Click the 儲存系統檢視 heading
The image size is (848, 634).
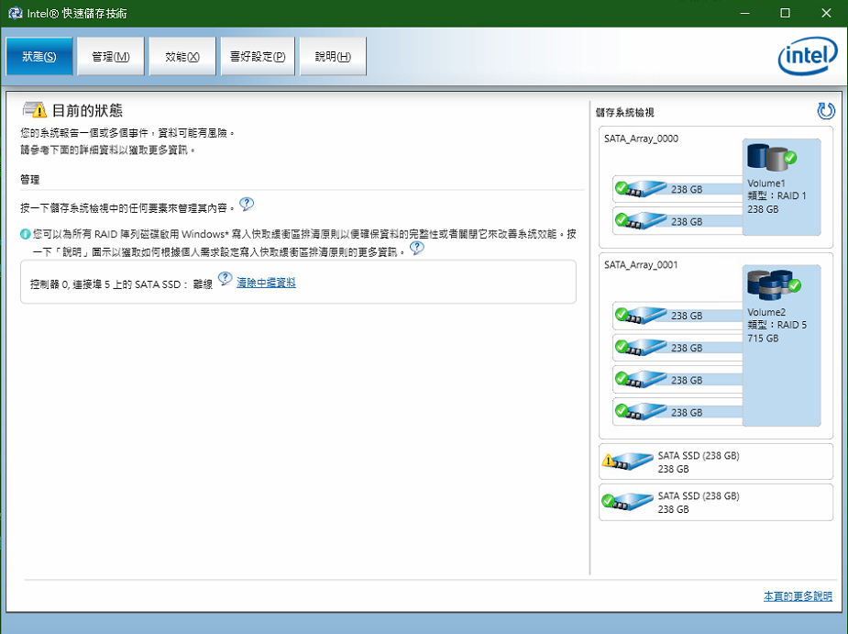click(624, 113)
